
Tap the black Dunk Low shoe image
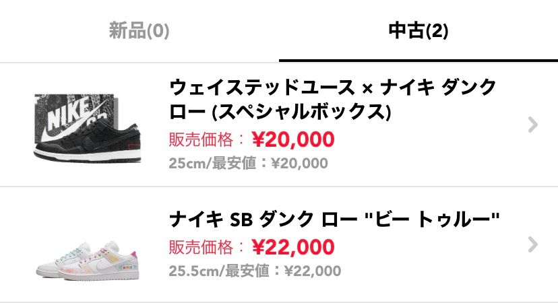(x=88, y=141)
